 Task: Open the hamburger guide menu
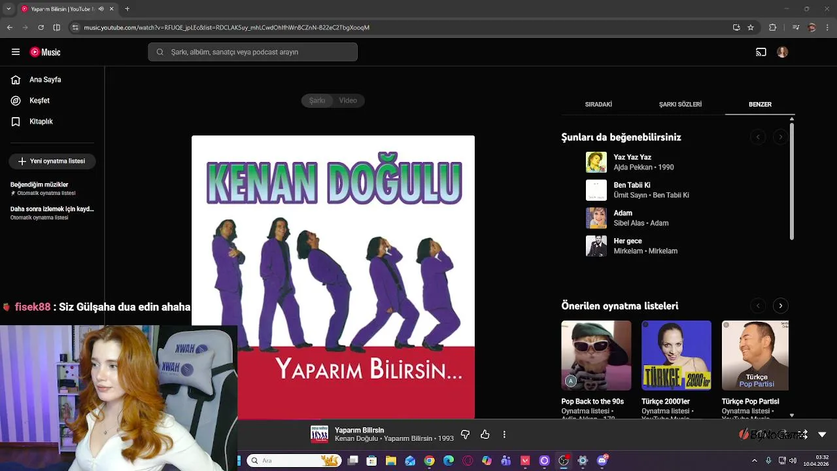(x=16, y=52)
